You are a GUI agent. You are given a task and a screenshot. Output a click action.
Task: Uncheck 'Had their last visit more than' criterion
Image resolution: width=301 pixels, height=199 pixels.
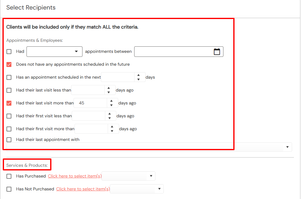coord(9,103)
